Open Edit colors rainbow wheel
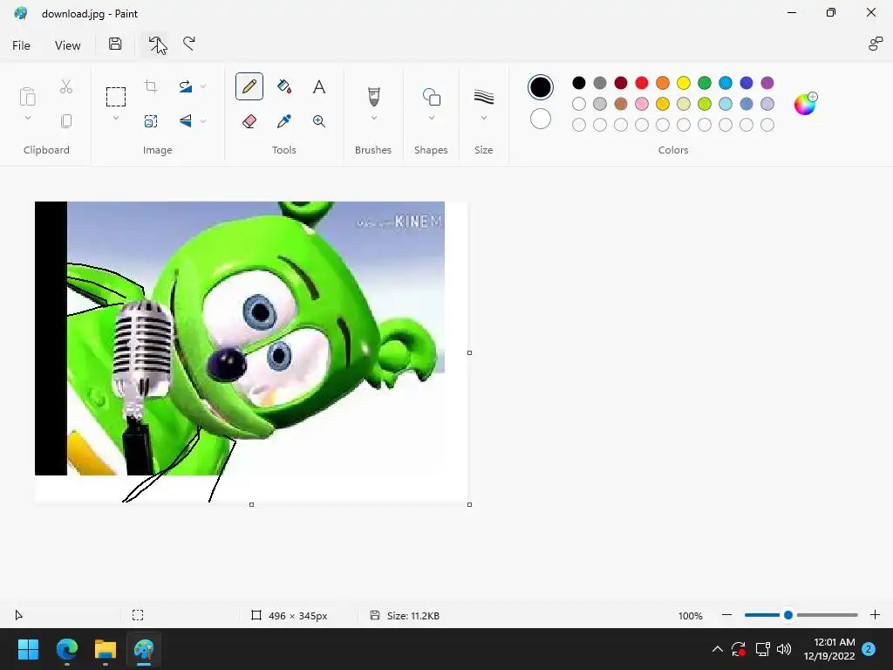Screen dimensions: 893x670 click(x=805, y=104)
